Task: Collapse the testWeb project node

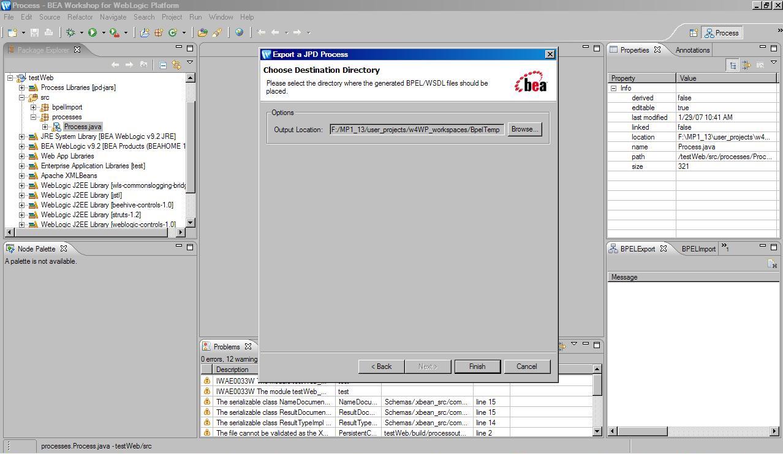Action: pyautogui.click(x=10, y=78)
